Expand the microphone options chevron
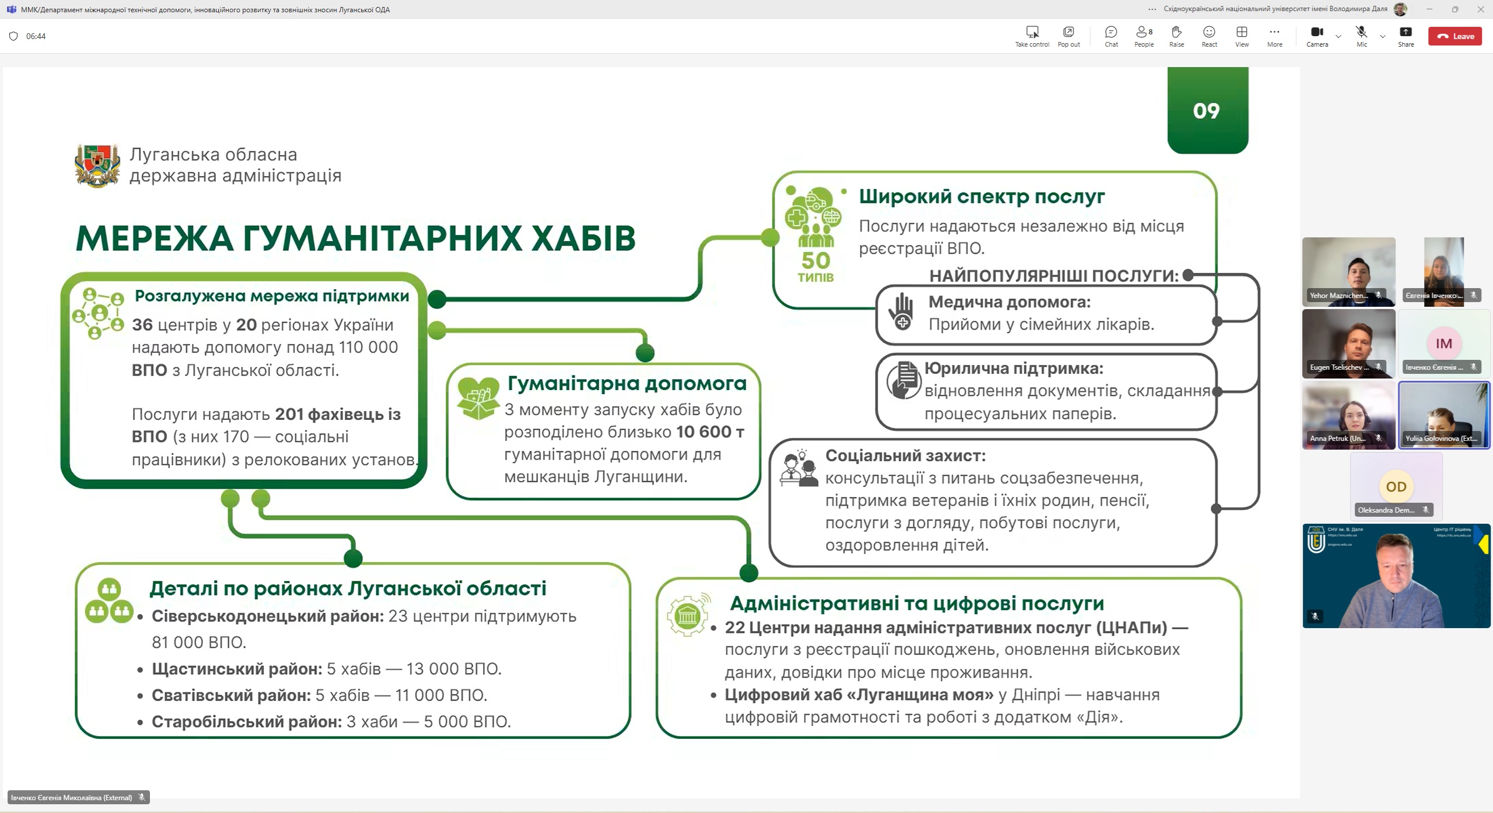This screenshot has height=813, width=1493. [x=1383, y=37]
